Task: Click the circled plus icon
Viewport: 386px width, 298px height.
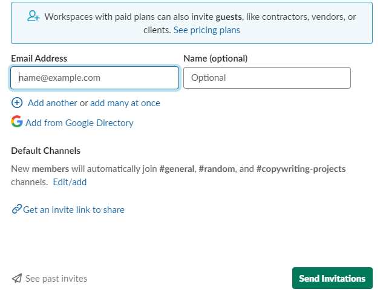Action: click(x=17, y=103)
